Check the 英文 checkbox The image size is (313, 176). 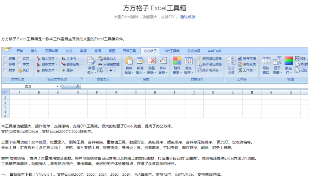coord(19,58)
